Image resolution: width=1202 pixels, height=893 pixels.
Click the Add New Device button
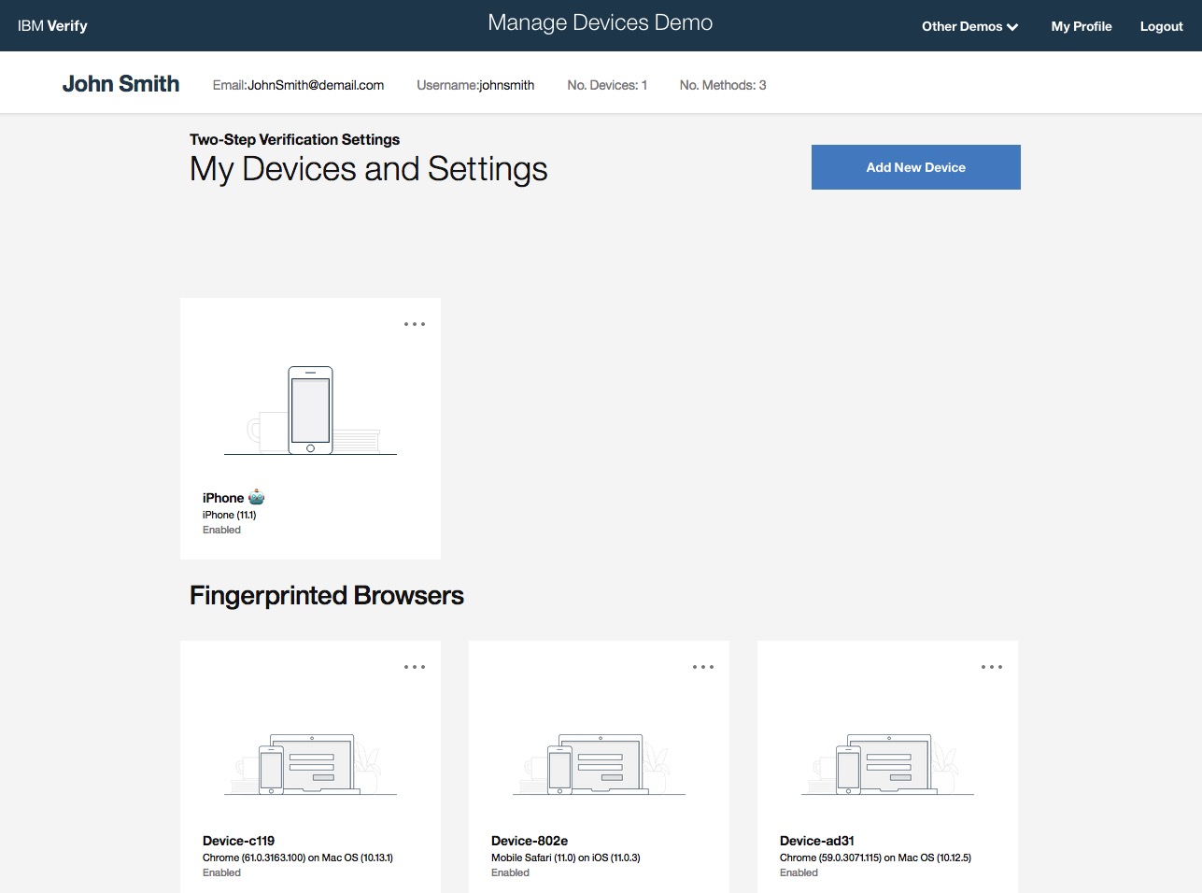(915, 167)
